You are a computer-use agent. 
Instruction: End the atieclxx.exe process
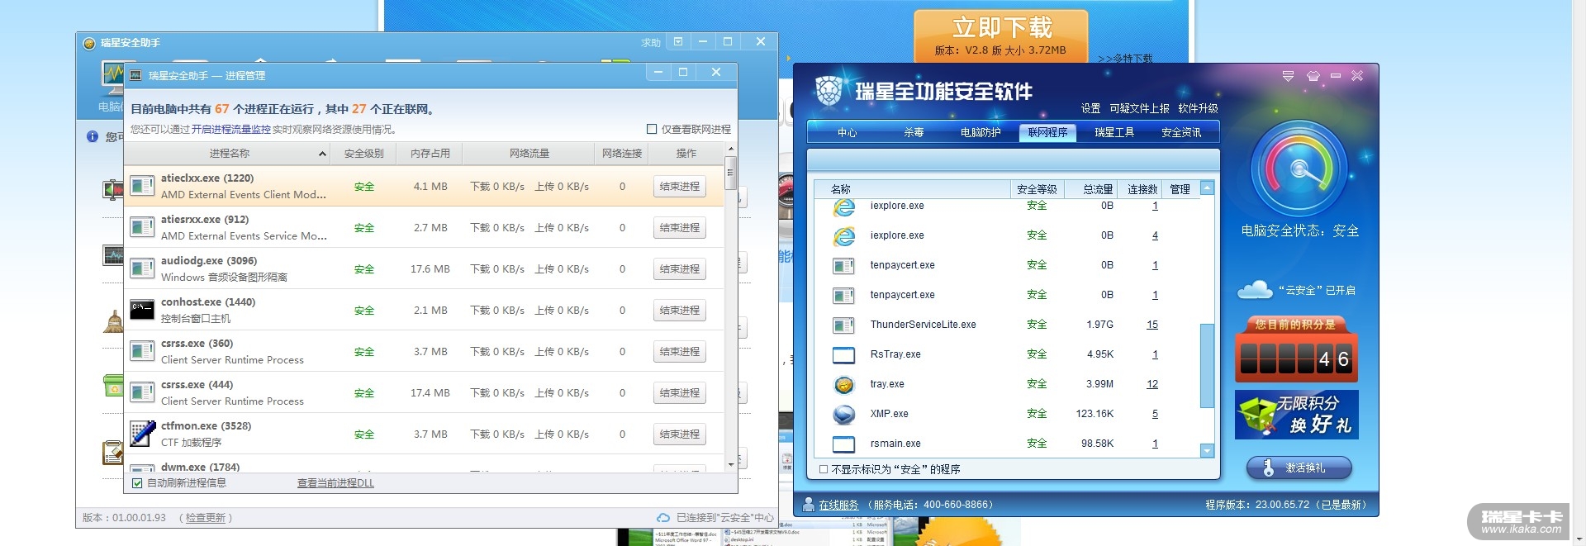(680, 187)
